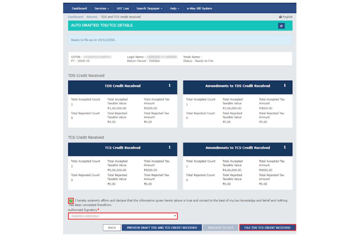Expand the Search Taxpayer menu

click(149, 8)
